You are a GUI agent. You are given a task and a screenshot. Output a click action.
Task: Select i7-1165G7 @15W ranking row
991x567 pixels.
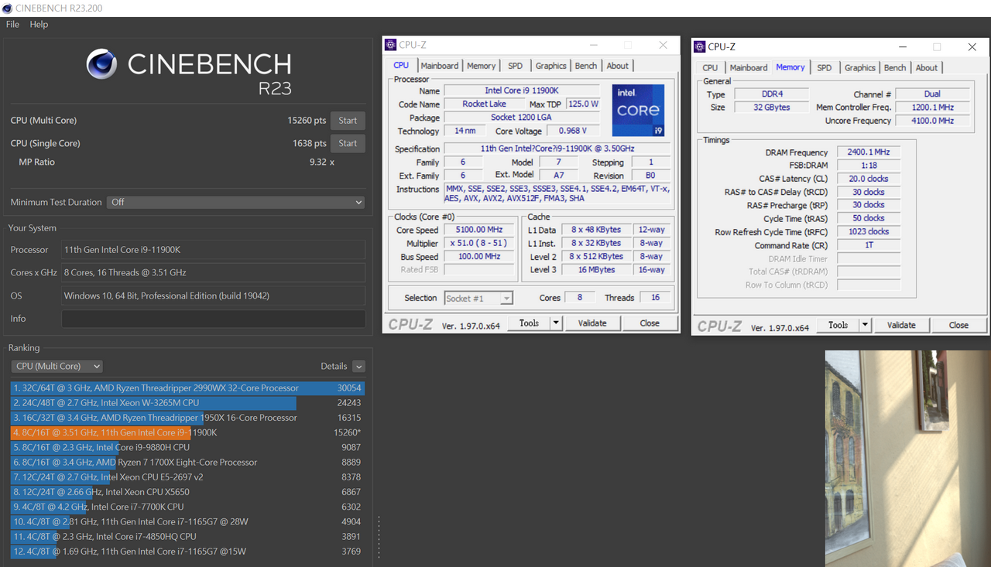point(187,552)
